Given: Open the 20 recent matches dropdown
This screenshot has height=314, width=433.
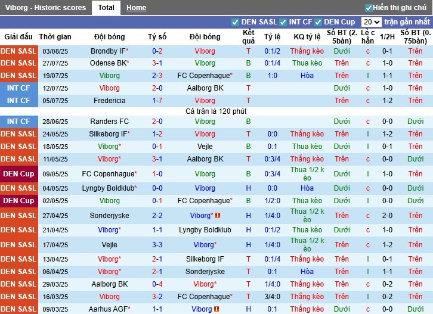Looking at the screenshot, I should pos(371,22).
